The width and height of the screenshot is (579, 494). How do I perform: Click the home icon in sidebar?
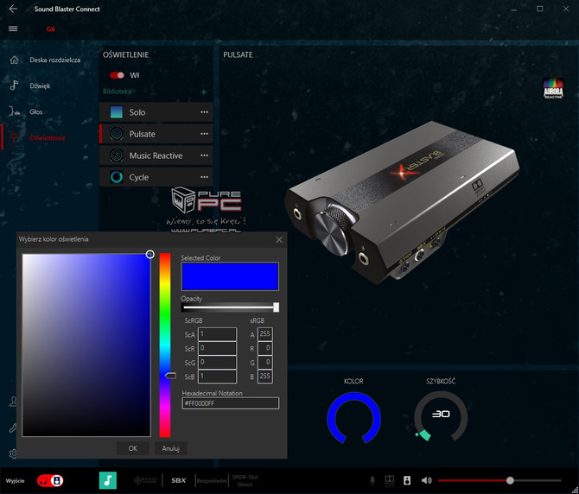click(x=14, y=60)
